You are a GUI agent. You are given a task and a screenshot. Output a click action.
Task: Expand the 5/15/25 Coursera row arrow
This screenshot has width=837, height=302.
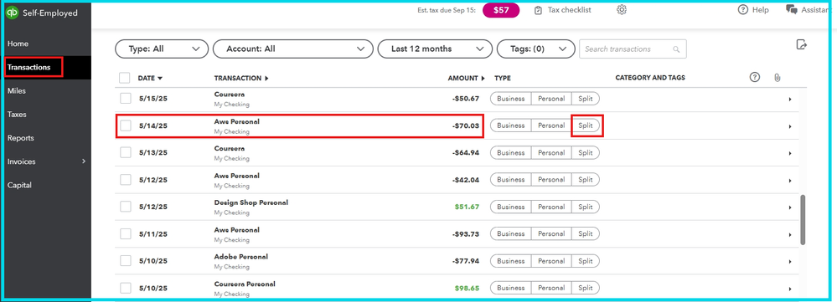[790, 99]
